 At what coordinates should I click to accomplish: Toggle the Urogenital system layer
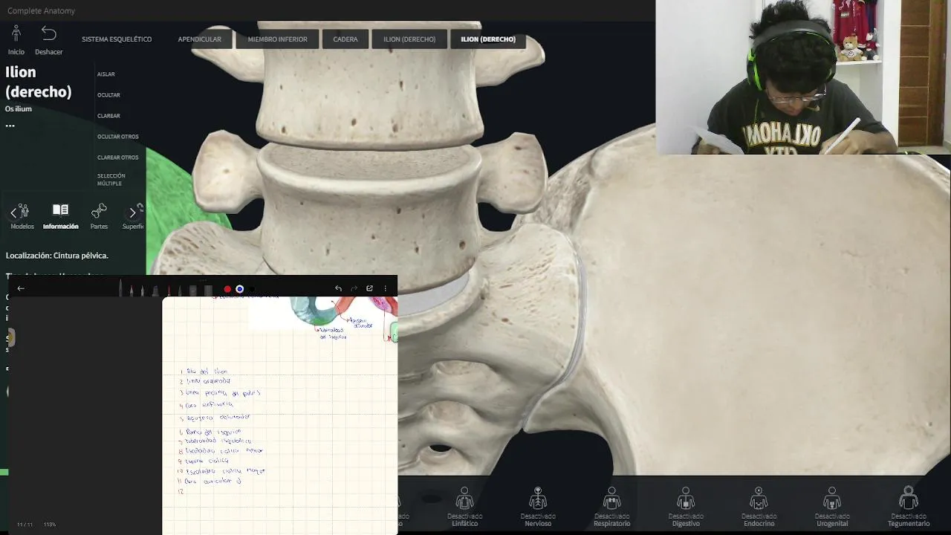832,507
